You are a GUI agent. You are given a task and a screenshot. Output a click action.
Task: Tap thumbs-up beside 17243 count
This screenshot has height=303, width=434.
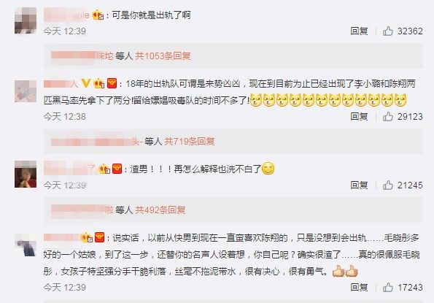pos(388,287)
